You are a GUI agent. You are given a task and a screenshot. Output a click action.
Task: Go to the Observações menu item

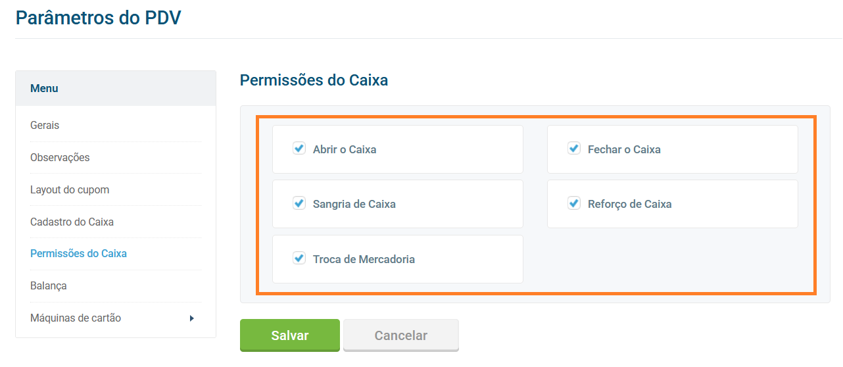tap(60, 157)
